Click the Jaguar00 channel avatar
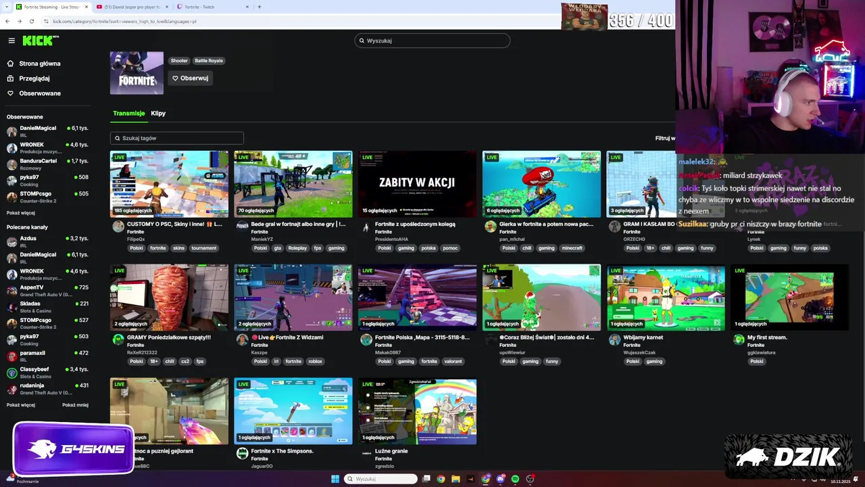Screen dimensions: 865x487 [242, 453]
